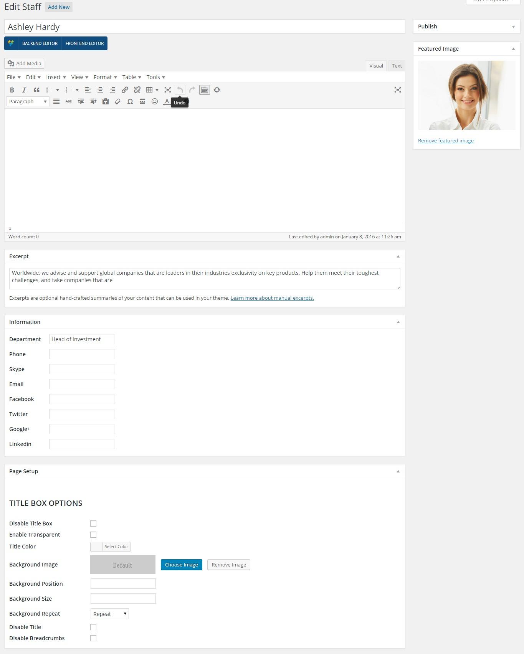
Task: Open the Format menu
Action: tap(105, 77)
